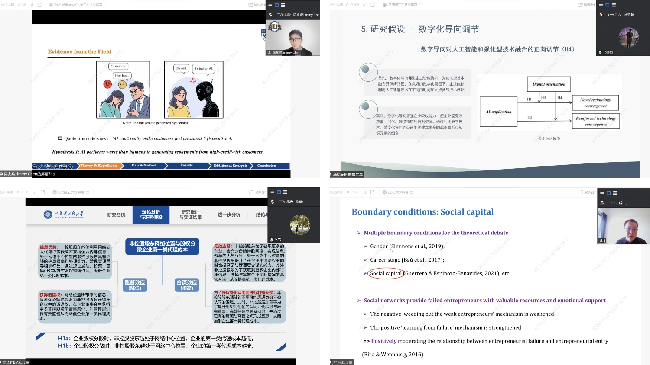Click 马德超's round avatar in video panel
Image resolution: width=650 pixels, height=365 pixels.
628,37
